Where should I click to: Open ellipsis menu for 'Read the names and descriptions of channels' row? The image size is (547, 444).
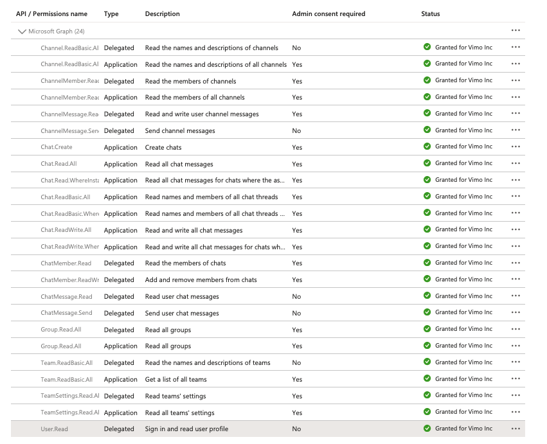click(516, 47)
